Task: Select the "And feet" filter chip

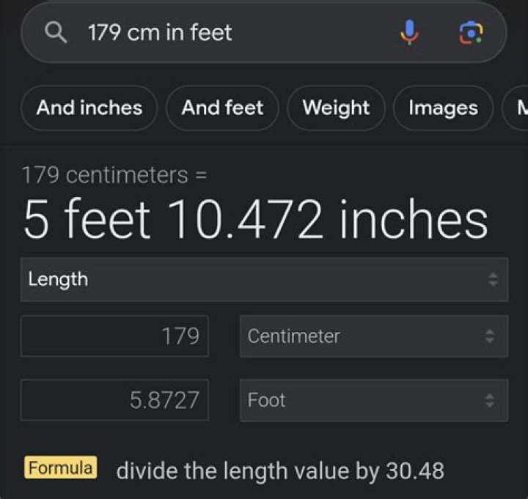Action: (222, 108)
